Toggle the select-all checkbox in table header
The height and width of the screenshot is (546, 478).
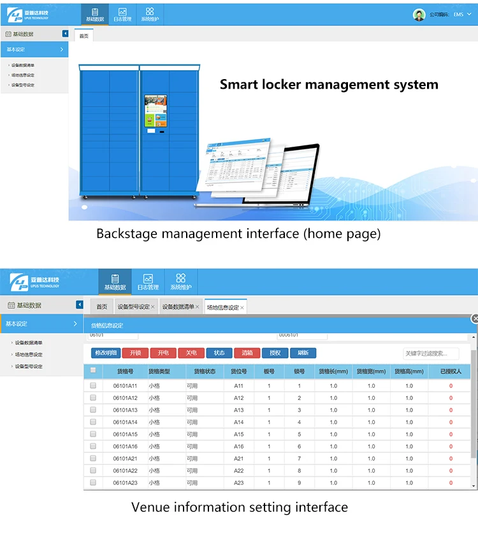(x=93, y=370)
